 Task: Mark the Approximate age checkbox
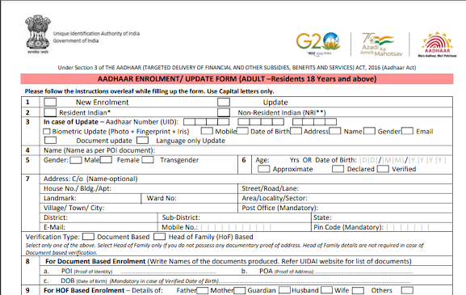263,169
